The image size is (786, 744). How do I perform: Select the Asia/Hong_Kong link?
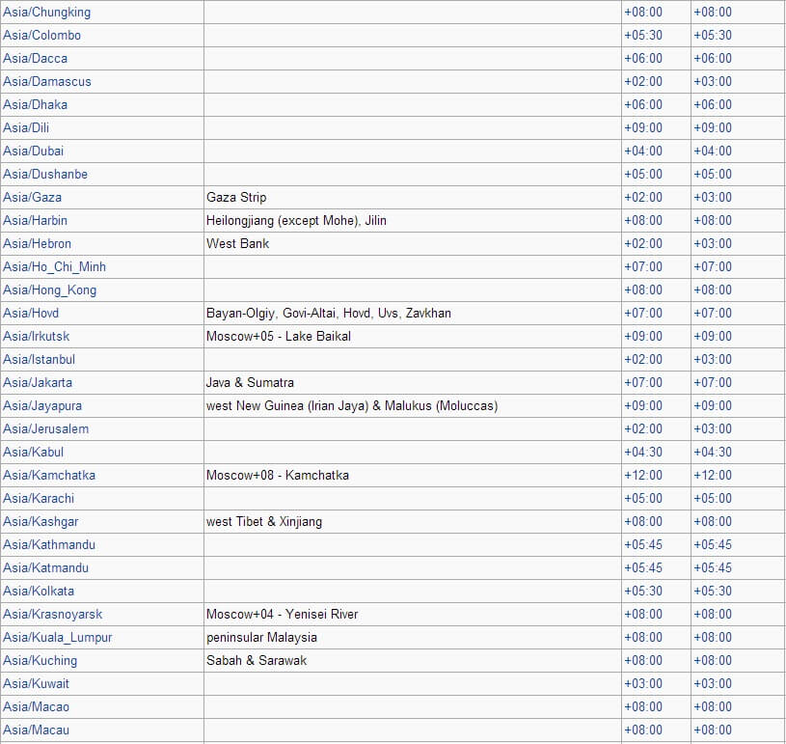(49, 289)
